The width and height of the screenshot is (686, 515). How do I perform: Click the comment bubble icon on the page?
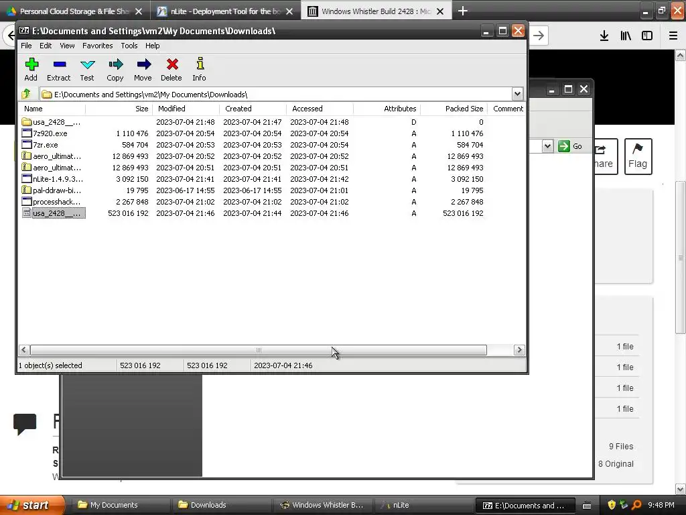pos(25,424)
